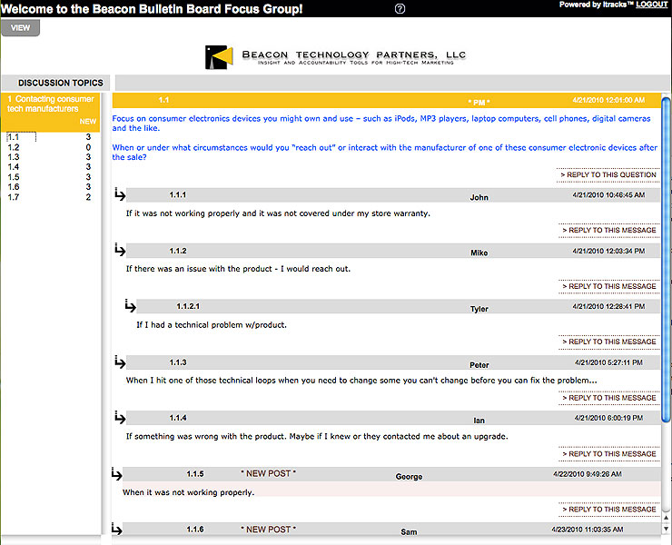
Task: Click the scrollbar up arrow
Action: click(x=666, y=518)
